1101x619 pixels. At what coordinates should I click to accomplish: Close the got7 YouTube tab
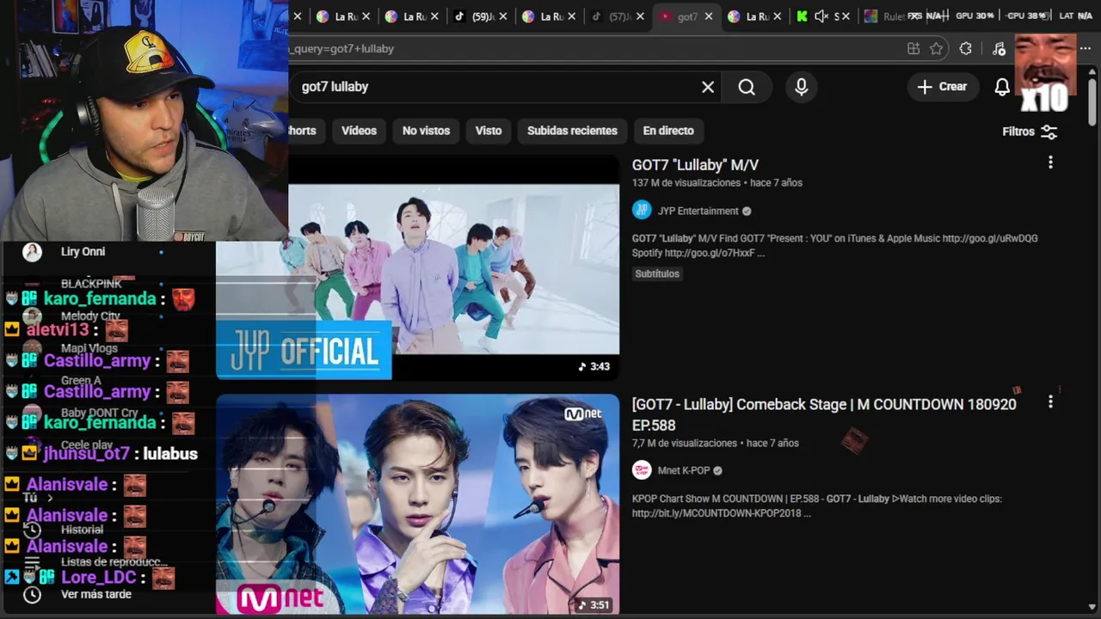pos(709,16)
